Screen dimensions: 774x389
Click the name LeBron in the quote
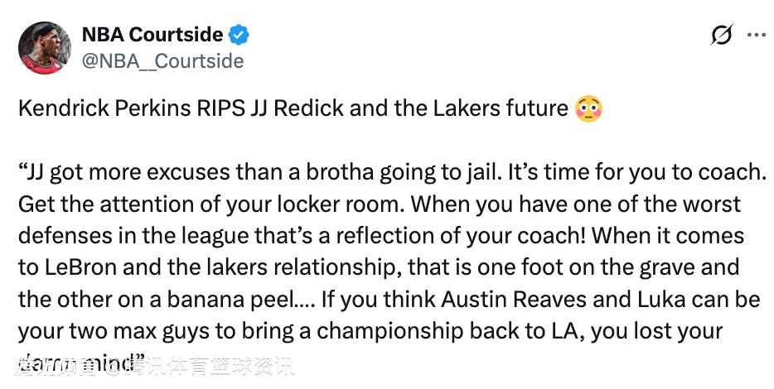pos(78,268)
